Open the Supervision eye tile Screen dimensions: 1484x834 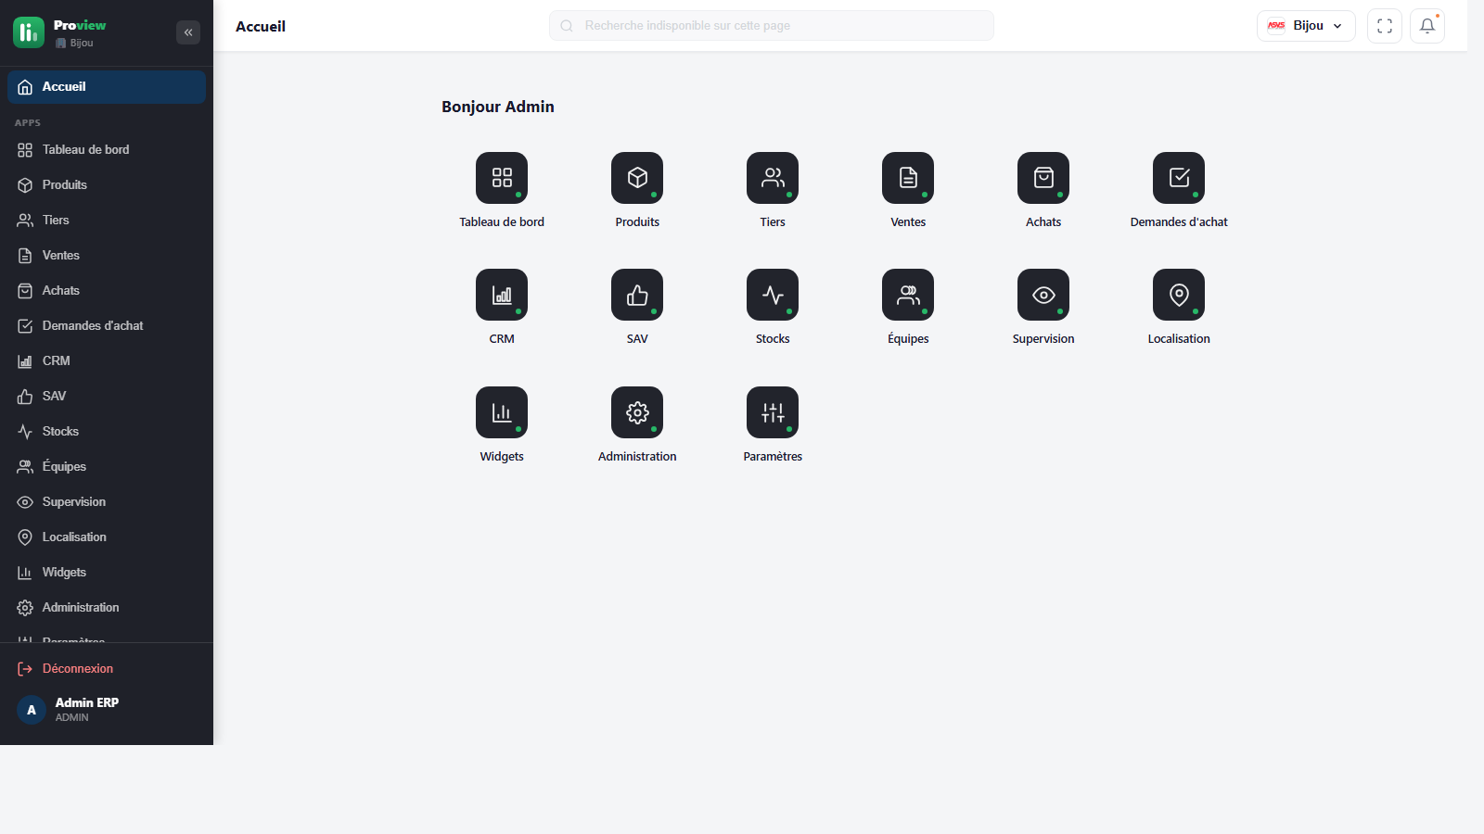[x=1043, y=295]
